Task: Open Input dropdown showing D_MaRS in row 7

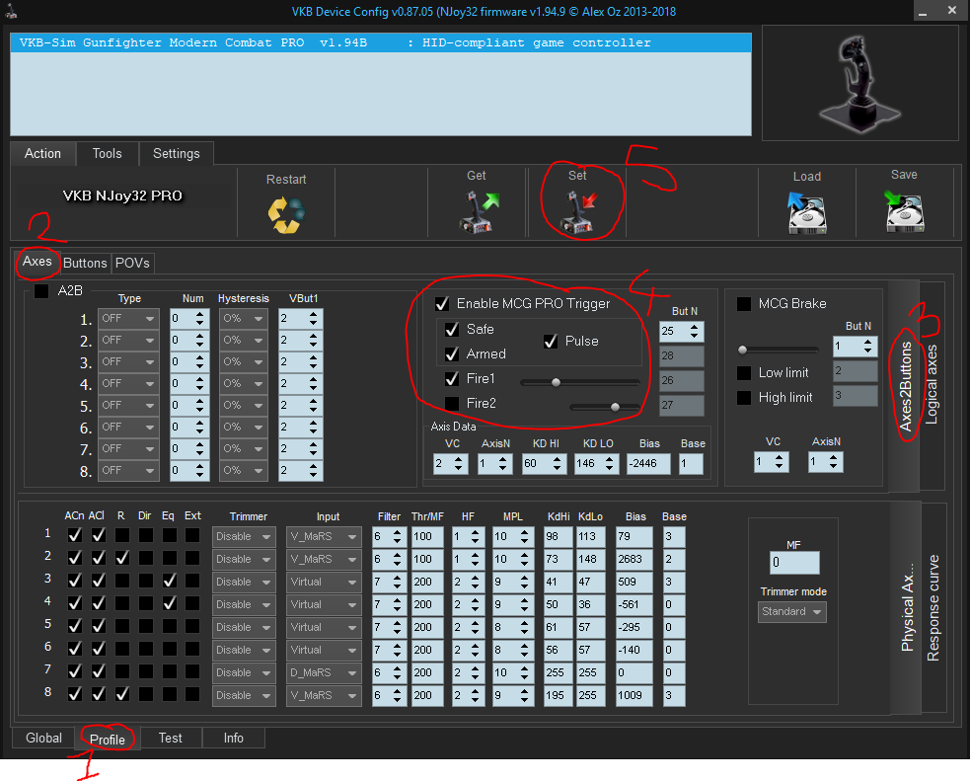Action: 324,672
